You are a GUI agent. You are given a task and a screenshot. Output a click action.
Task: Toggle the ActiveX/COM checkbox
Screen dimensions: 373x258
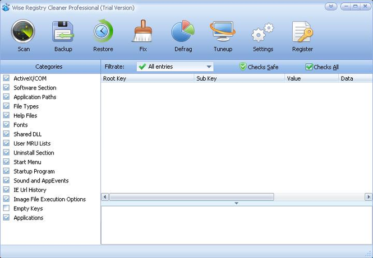pyautogui.click(x=6, y=78)
